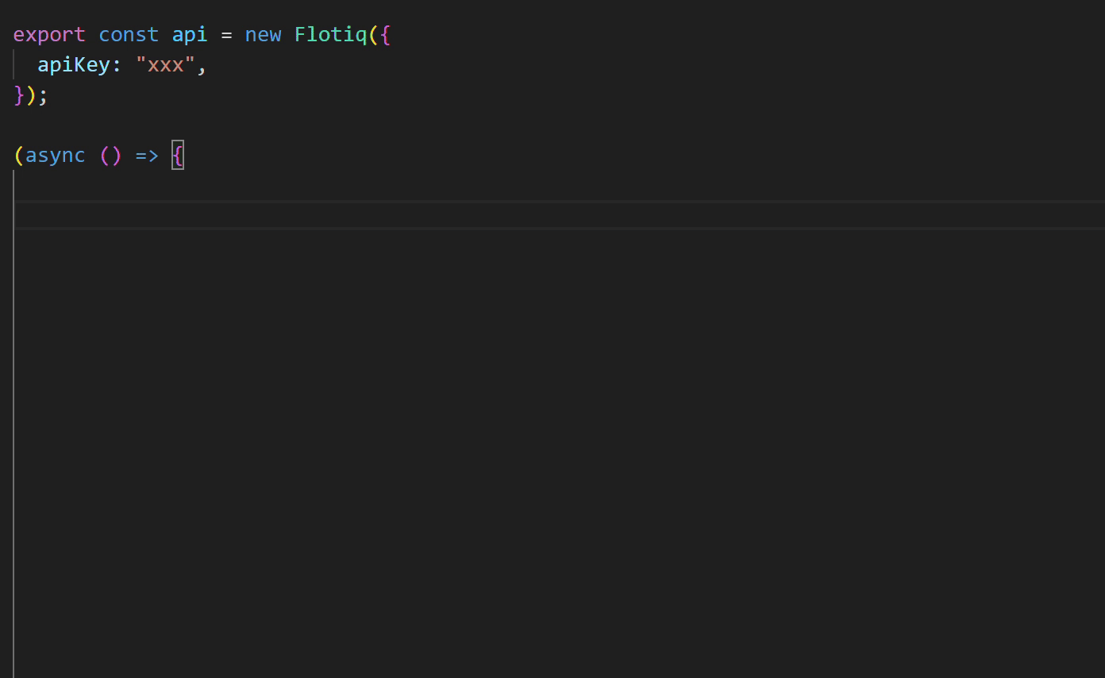Click the empty parentheses after async

pos(110,156)
